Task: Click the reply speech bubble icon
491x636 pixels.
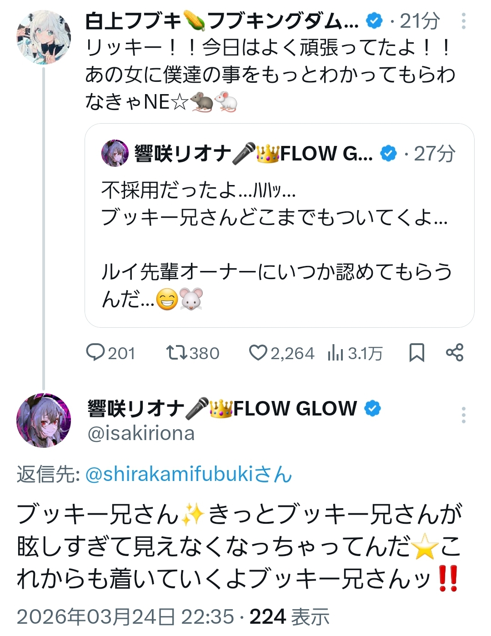Action: tap(95, 352)
